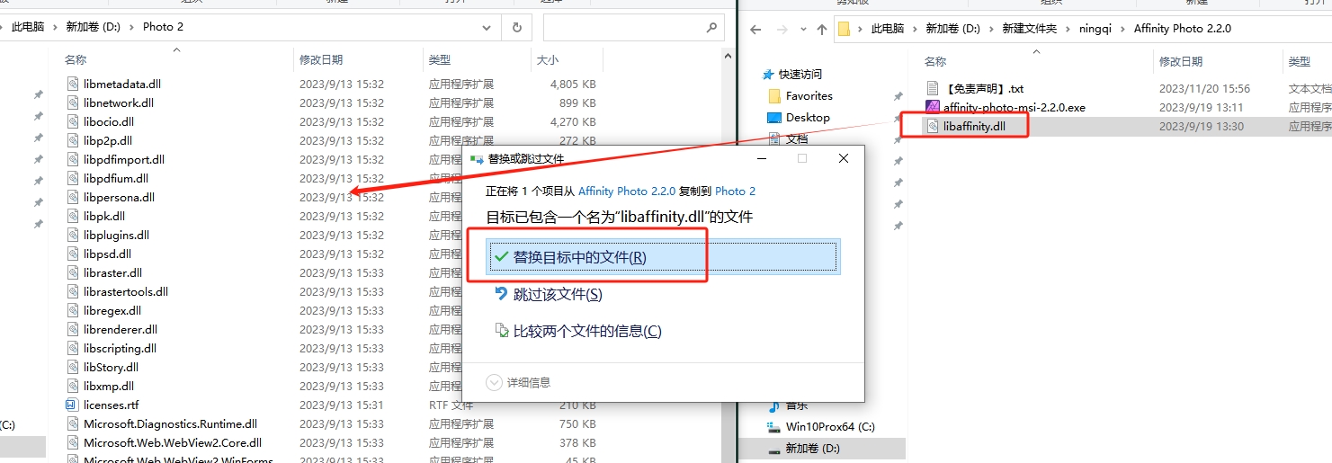Click the search box in left Explorer window

click(633, 27)
